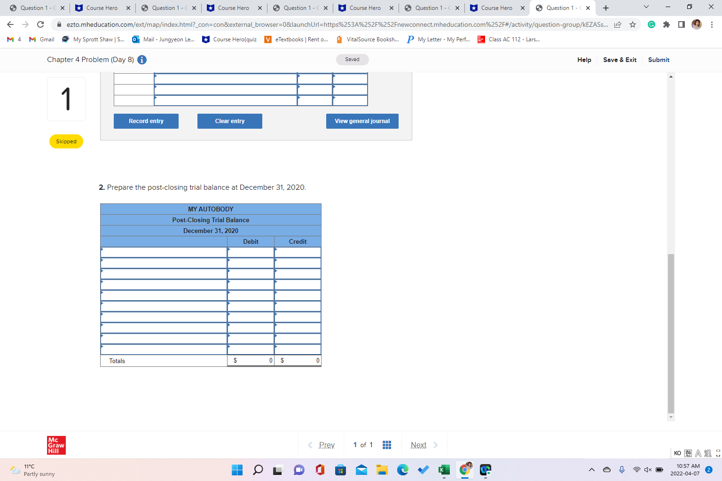Open Microsoft Store from the taskbar
Image resolution: width=722 pixels, height=481 pixels.
pyautogui.click(x=341, y=470)
